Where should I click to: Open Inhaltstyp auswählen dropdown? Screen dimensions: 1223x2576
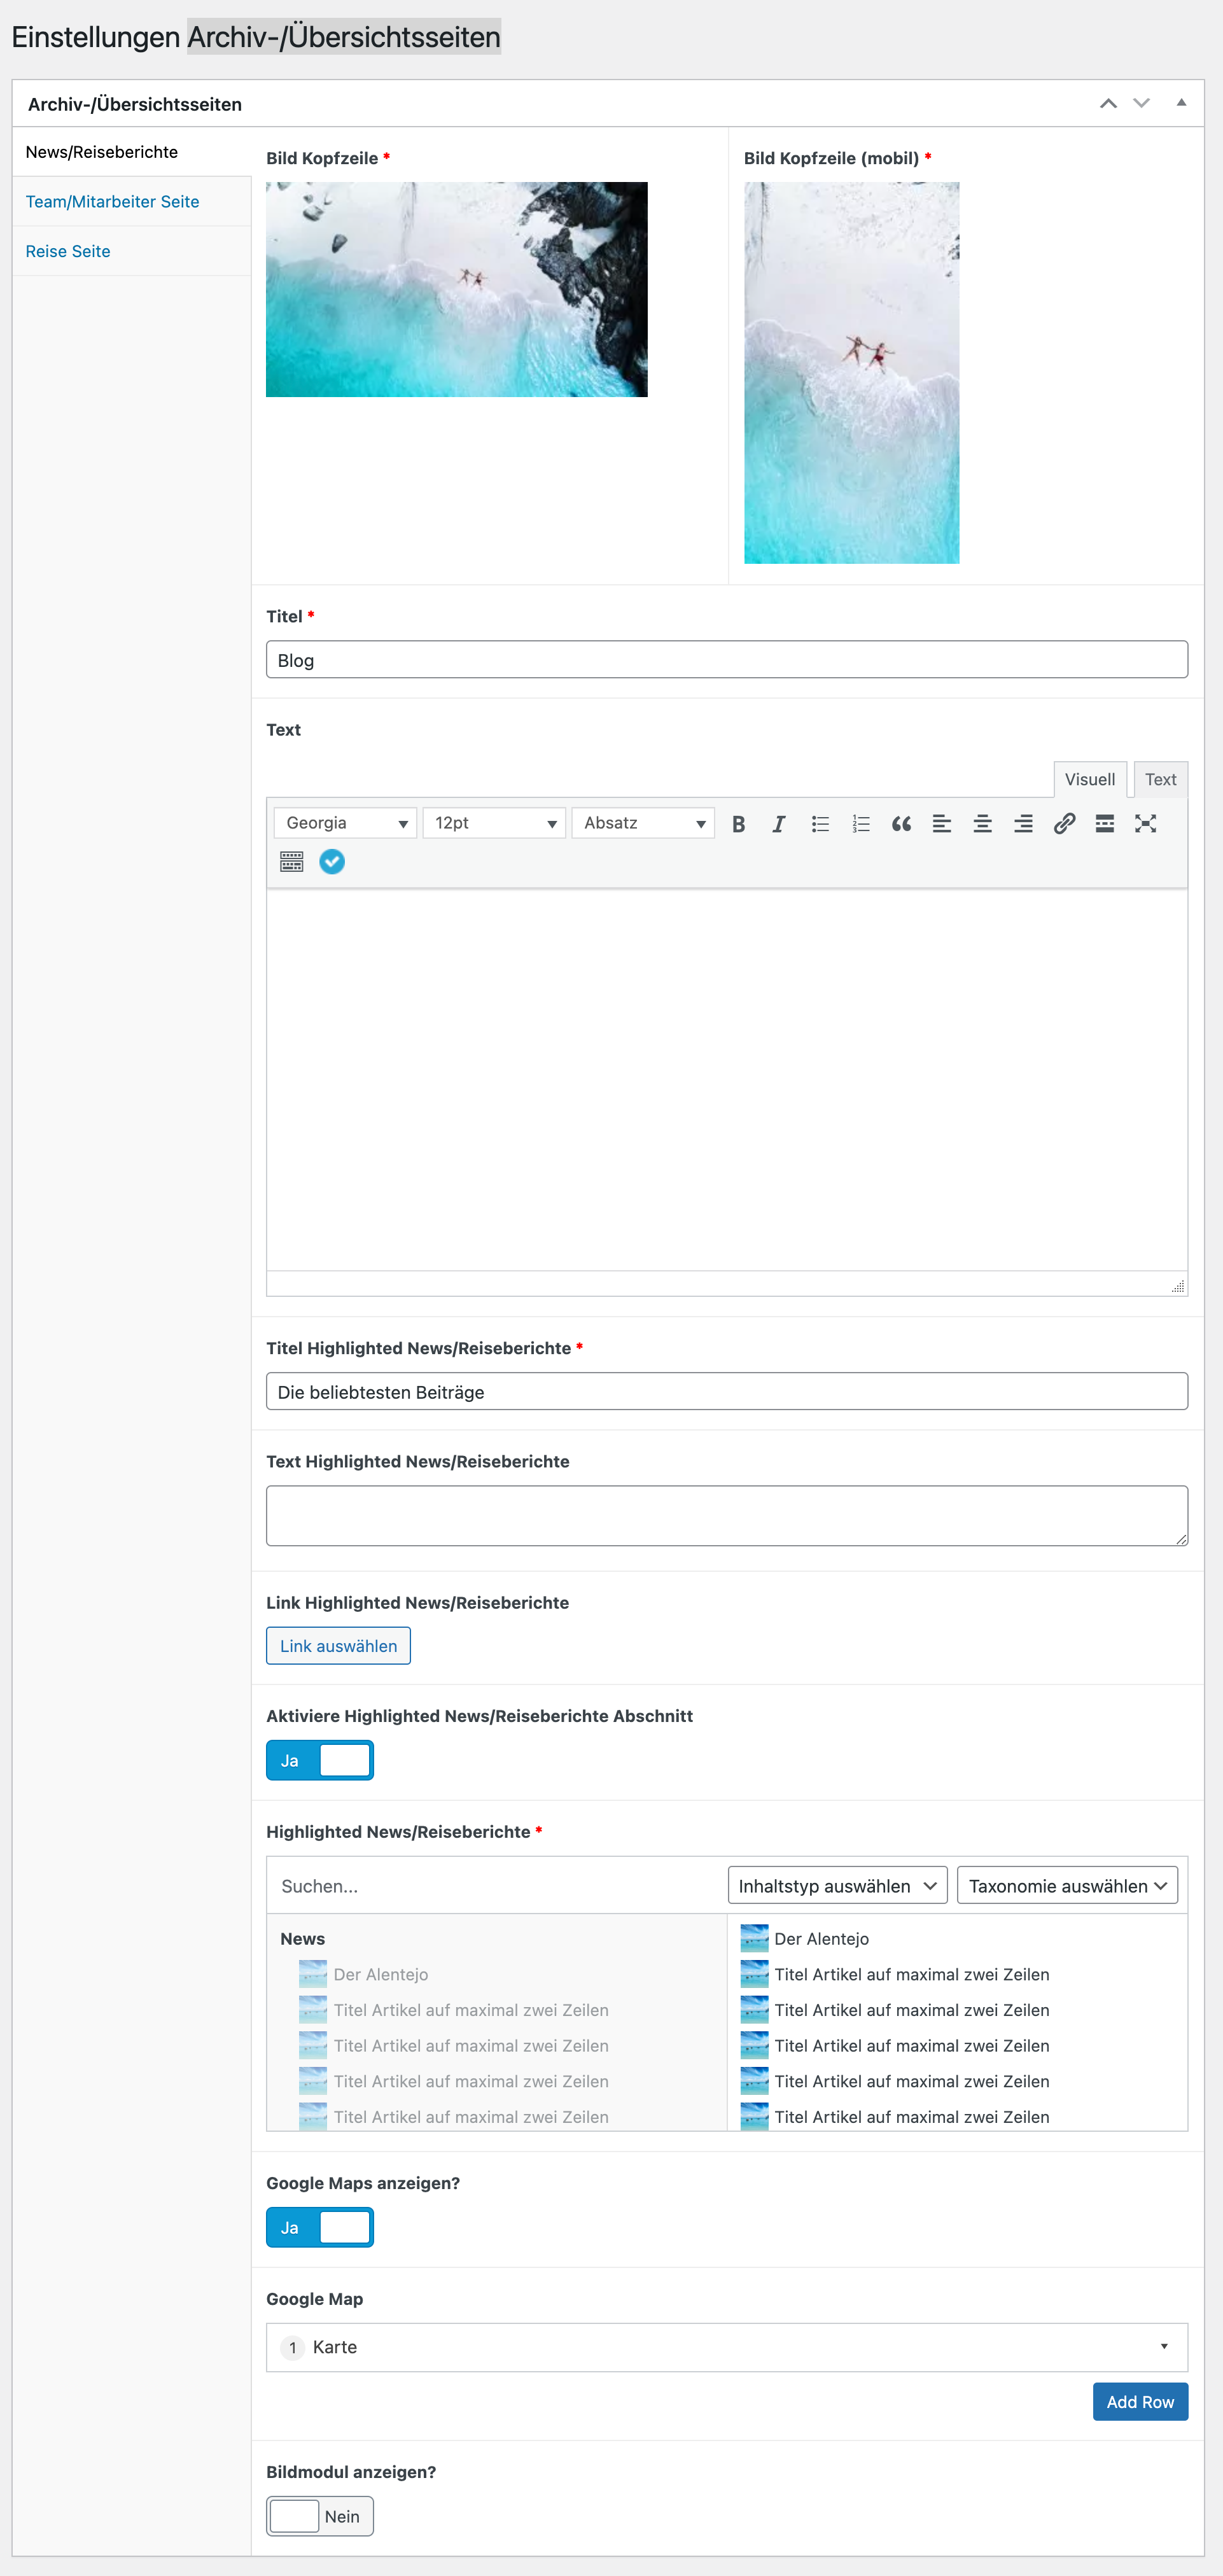837,1885
